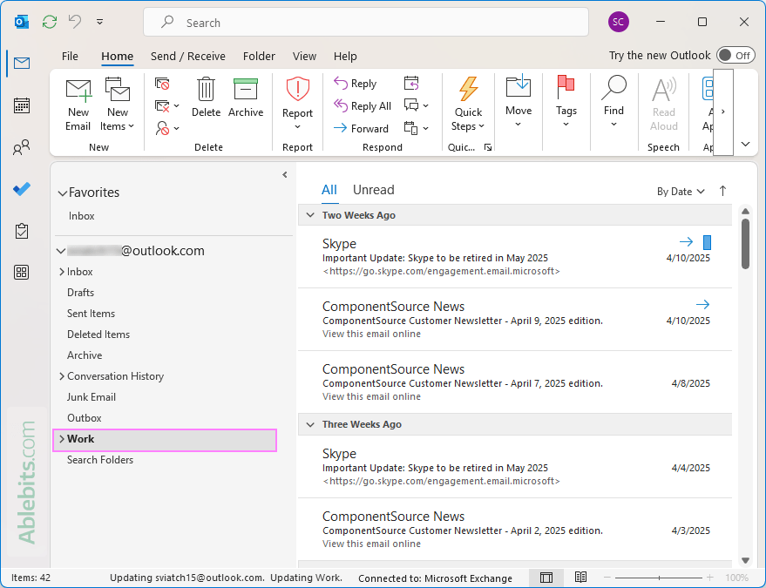
Task: Open Quick Steps dialog launcher
Action: point(487,147)
